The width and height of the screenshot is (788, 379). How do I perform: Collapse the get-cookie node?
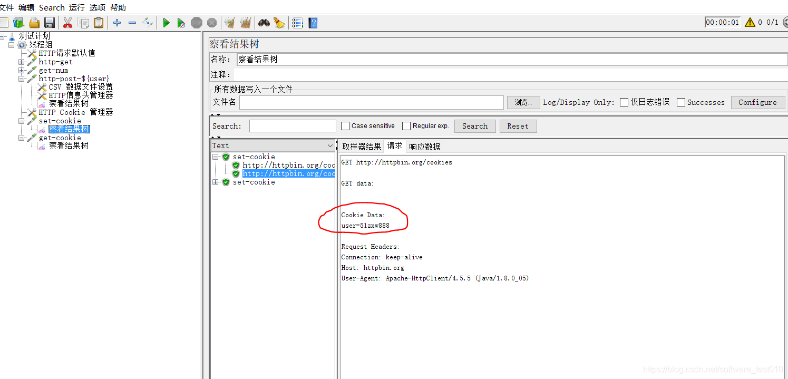pos(22,138)
